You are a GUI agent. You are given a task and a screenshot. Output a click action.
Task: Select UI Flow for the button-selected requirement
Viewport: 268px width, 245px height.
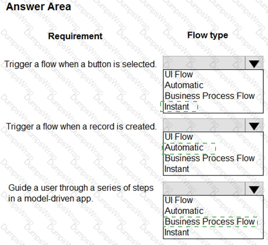(179, 75)
